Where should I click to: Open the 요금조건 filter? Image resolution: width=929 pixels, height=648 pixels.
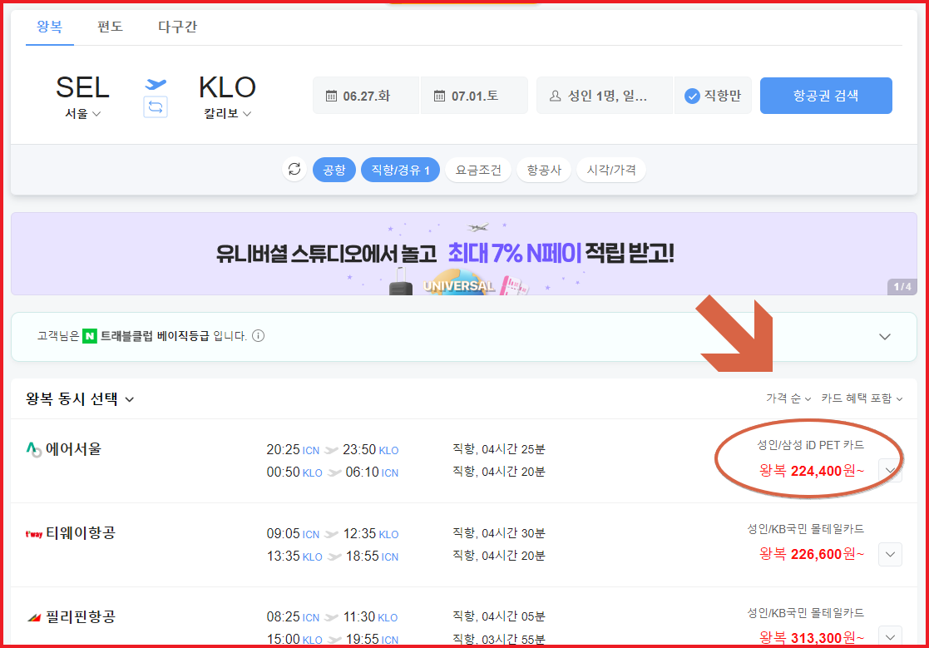[478, 170]
